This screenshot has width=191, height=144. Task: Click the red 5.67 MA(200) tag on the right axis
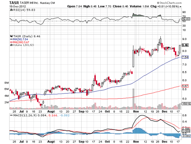click(x=185, y=86)
